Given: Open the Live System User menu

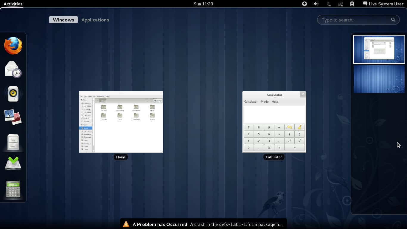Looking at the screenshot, I should (383, 4).
